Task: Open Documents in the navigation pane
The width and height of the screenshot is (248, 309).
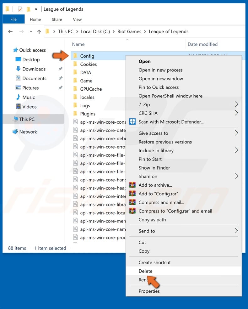Action: (x=34, y=78)
